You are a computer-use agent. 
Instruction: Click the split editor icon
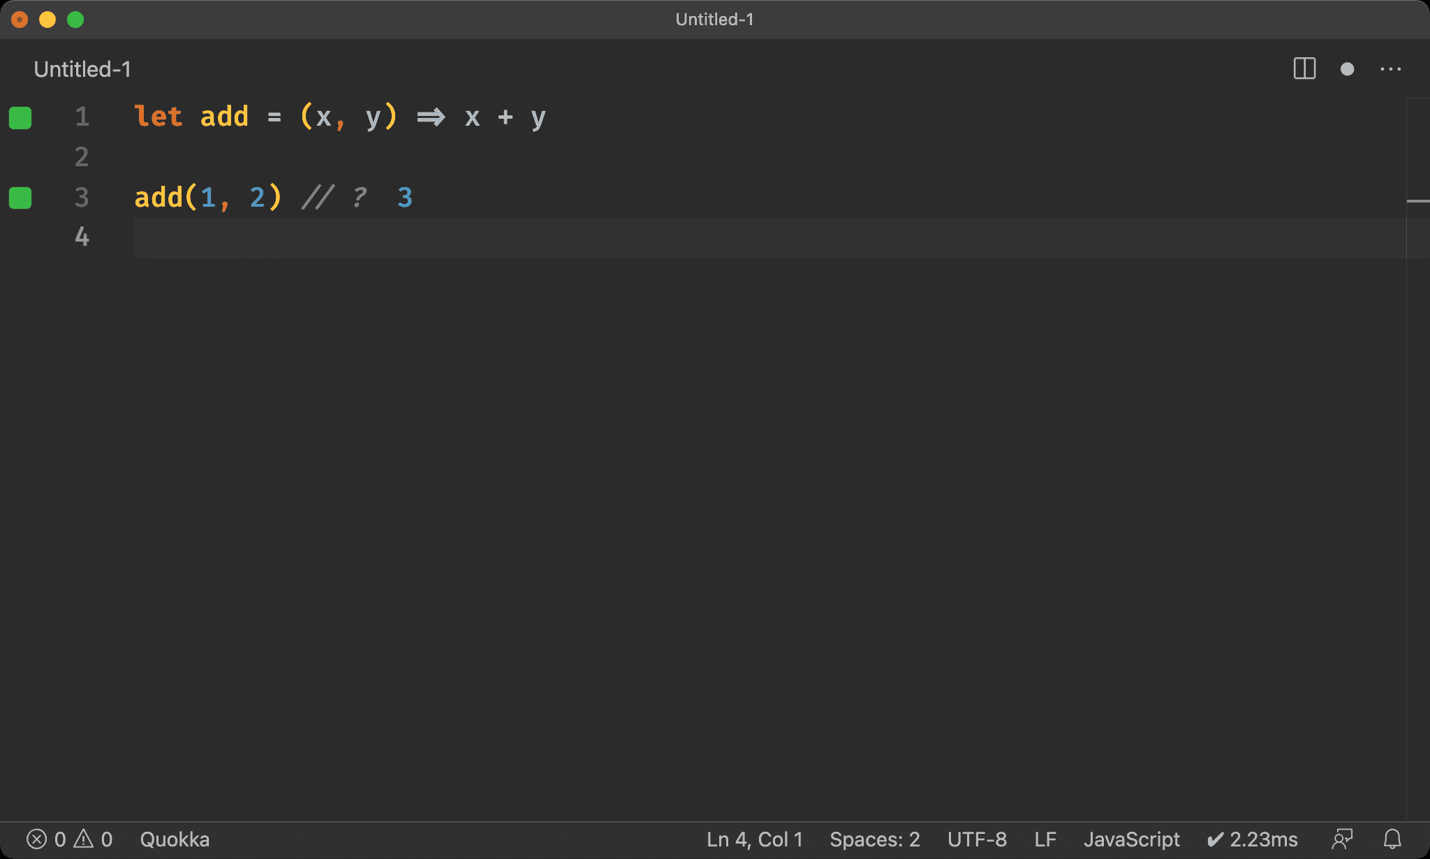1304,68
